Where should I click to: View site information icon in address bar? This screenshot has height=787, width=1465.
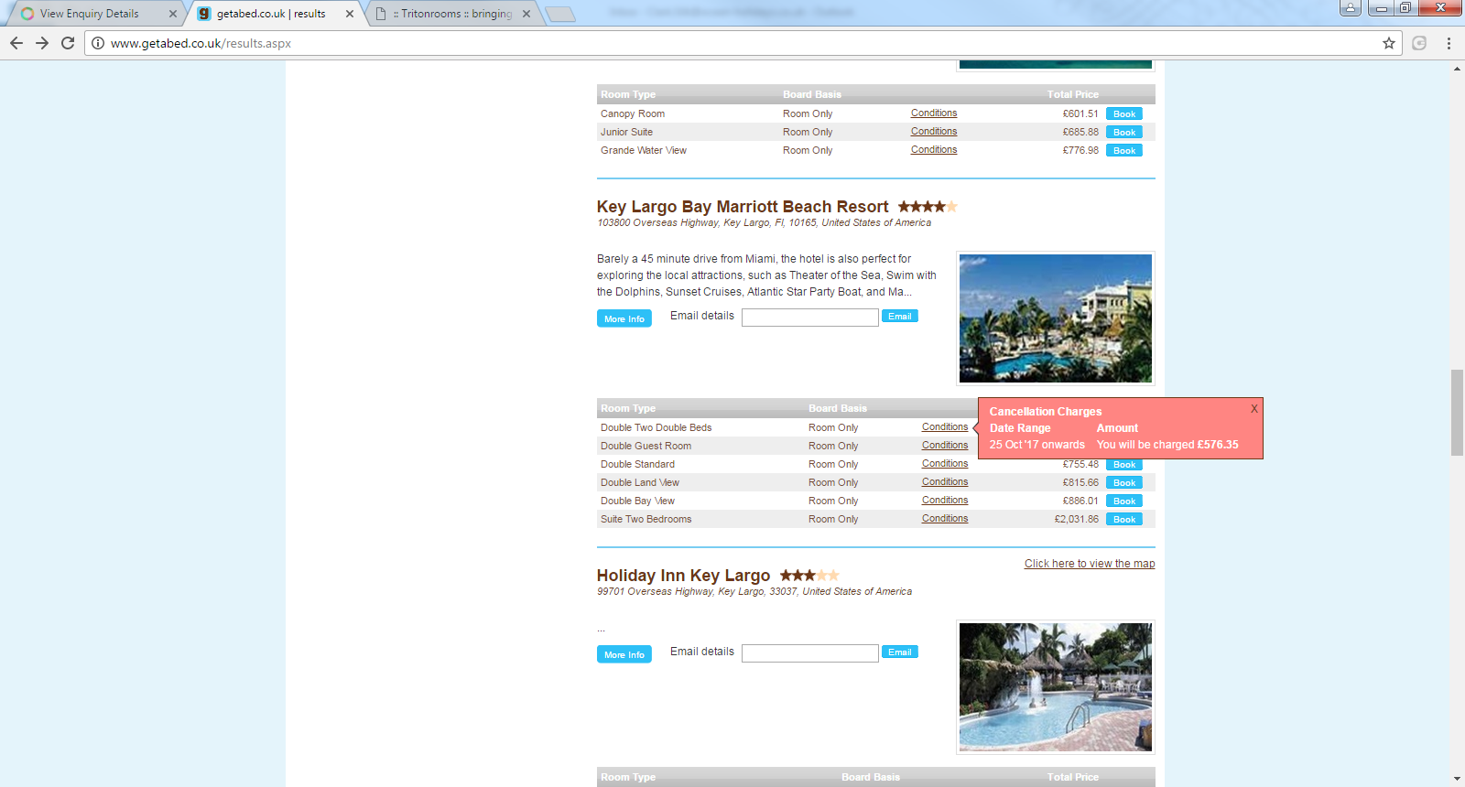(x=98, y=43)
